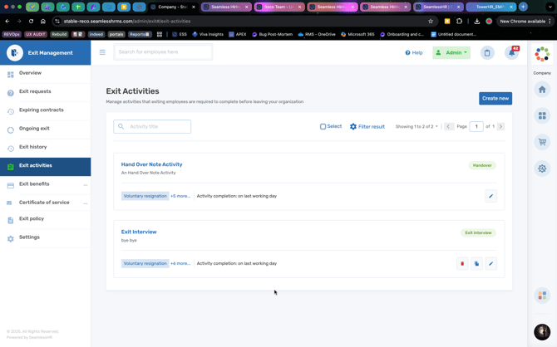The height and width of the screenshot is (347, 557).
Task: Expand Exit benefits submenu
Action: click(x=85, y=184)
